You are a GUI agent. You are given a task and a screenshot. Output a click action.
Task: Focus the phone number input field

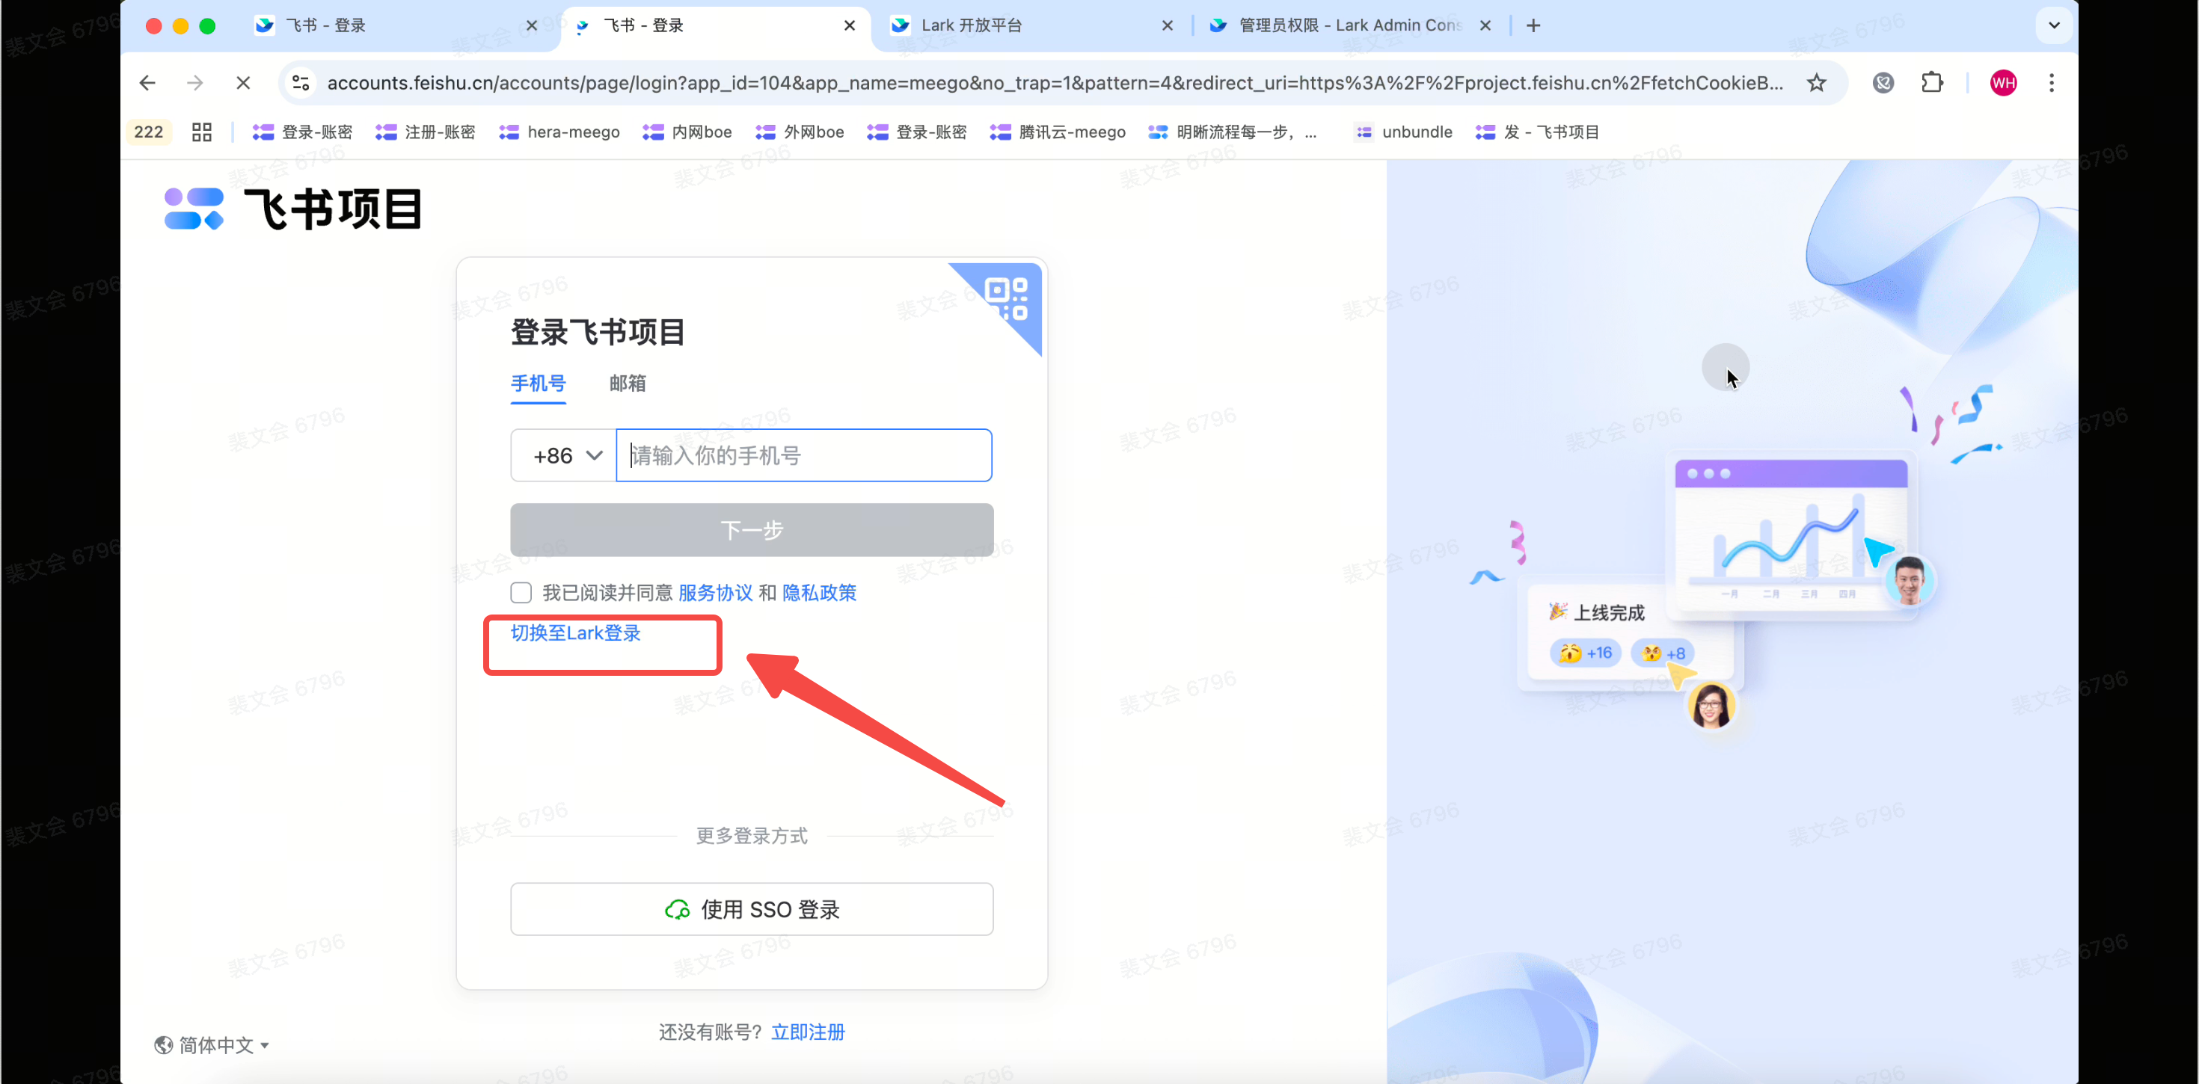(x=804, y=456)
